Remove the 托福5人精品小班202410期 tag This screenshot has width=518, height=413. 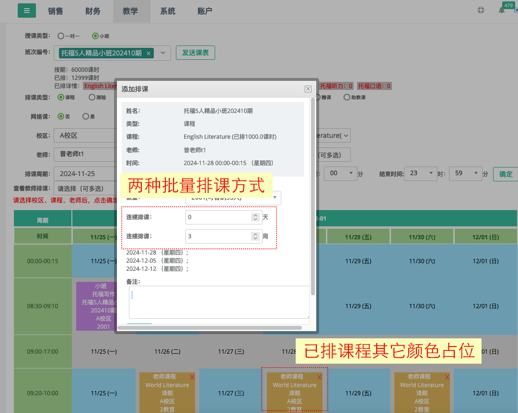(x=148, y=54)
